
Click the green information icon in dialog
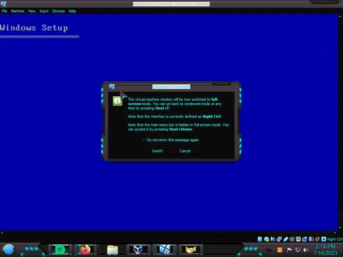118,101
